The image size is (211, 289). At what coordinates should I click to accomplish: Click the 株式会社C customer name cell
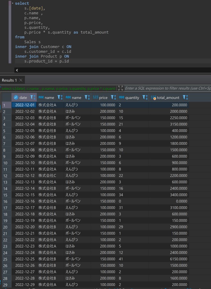[47, 176]
